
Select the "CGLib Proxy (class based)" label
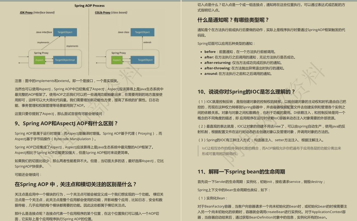tap(111, 13)
